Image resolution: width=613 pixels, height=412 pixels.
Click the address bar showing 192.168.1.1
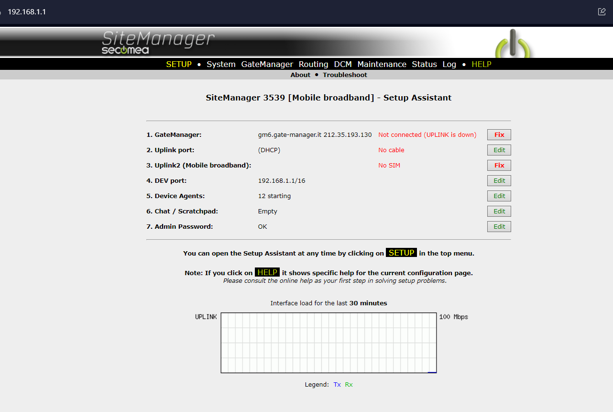(27, 12)
